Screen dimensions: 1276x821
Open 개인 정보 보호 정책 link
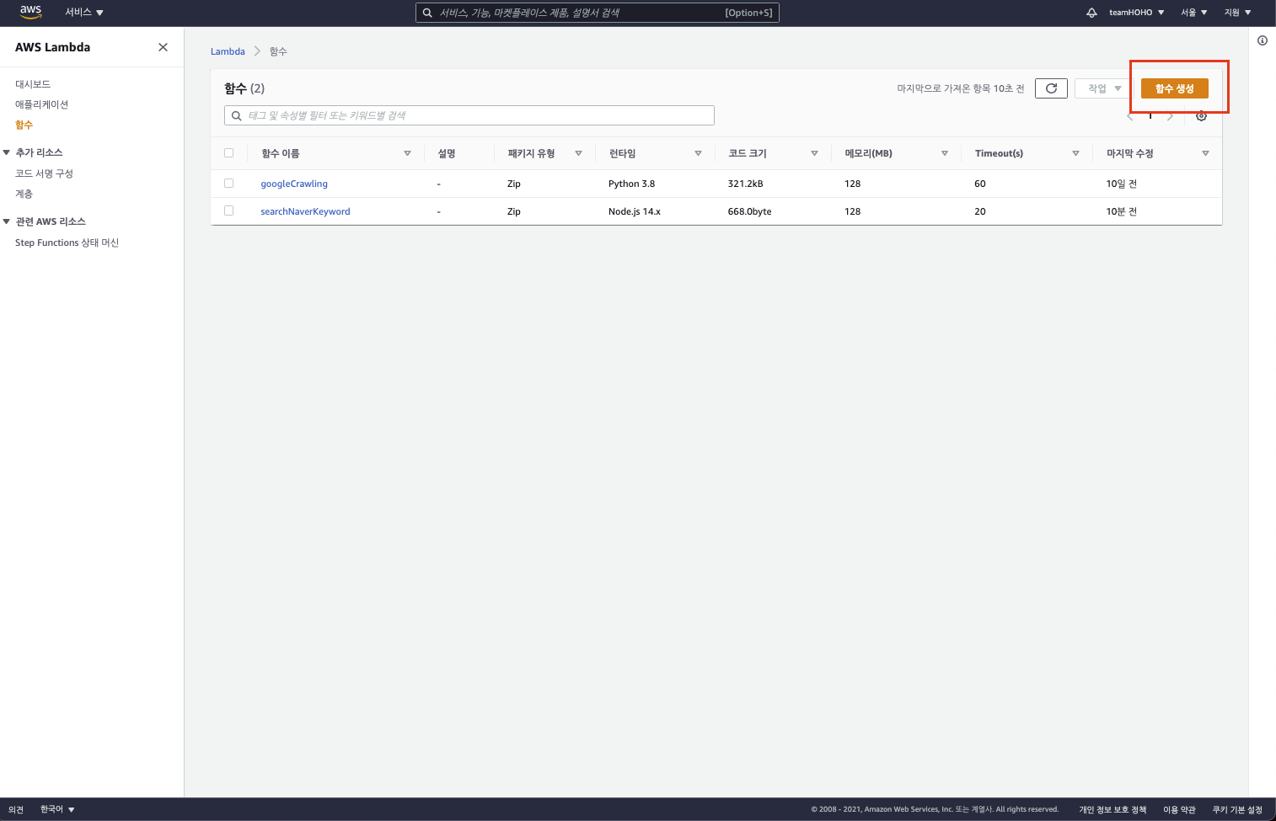(x=1112, y=809)
